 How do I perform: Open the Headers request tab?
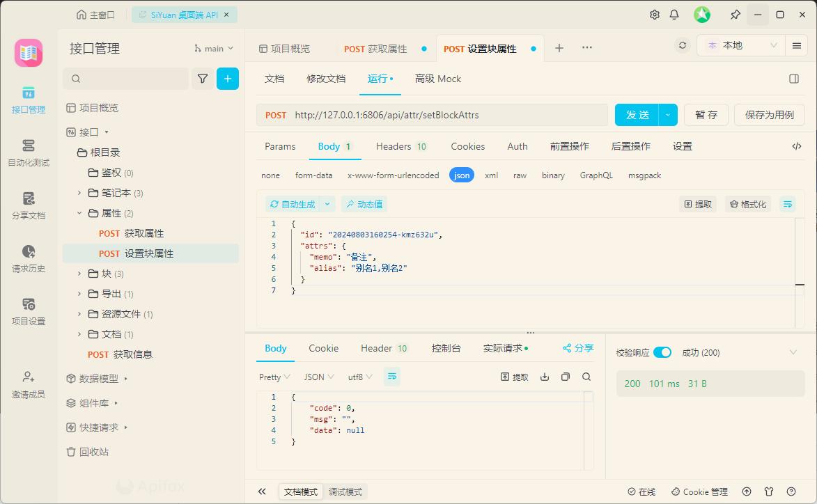pos(401,146)
